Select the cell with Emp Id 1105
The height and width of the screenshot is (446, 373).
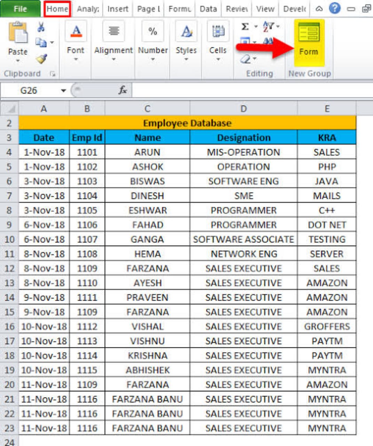87,210
